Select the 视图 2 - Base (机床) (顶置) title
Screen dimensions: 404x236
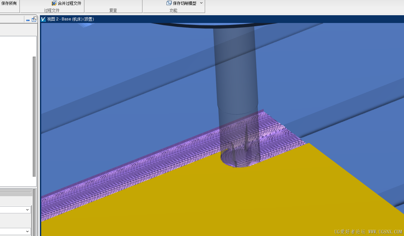point(70,19)
